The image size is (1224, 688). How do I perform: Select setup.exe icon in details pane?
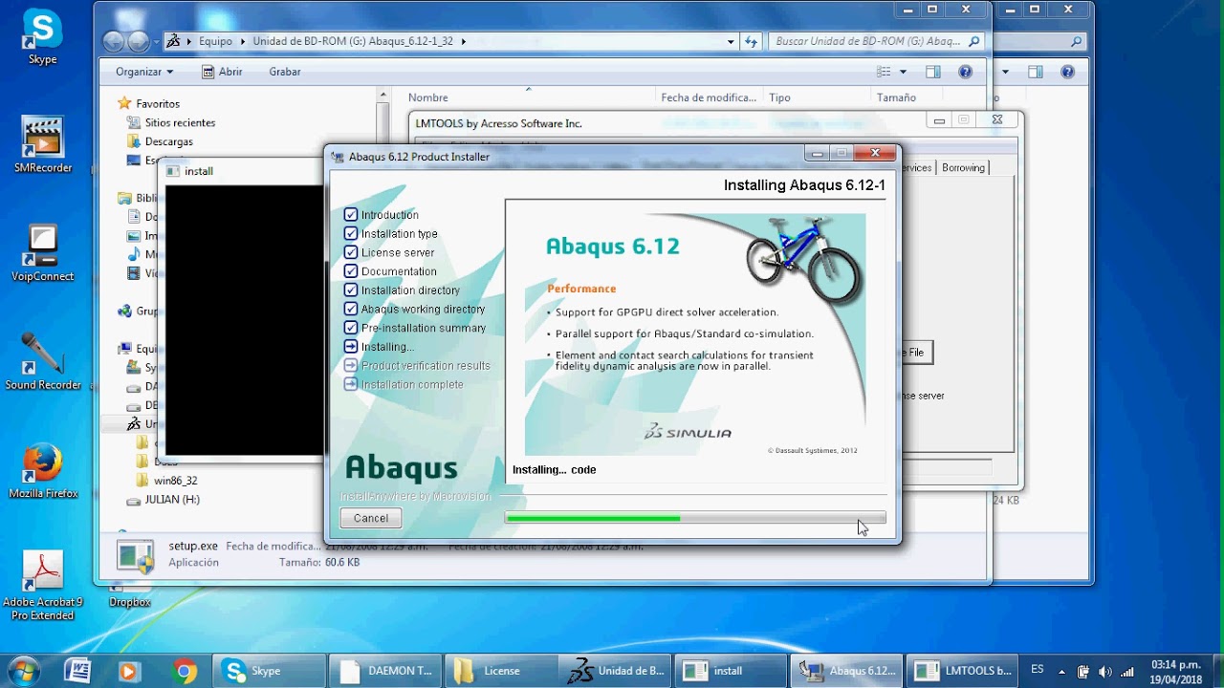coord(136,555)
